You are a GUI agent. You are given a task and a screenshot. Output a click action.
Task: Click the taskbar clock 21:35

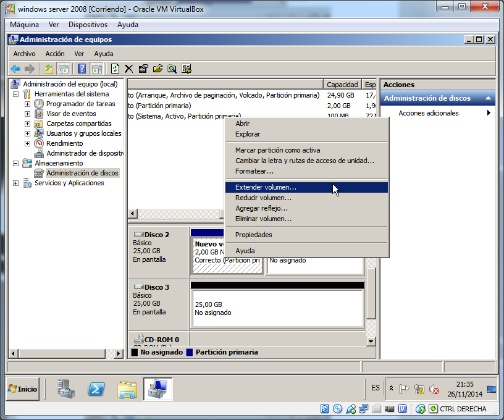[465, 384]
